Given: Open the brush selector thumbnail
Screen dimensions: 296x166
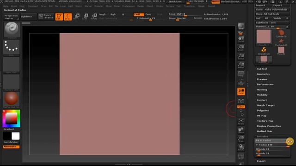Looking at the screenshot, I should coord(12,30).
